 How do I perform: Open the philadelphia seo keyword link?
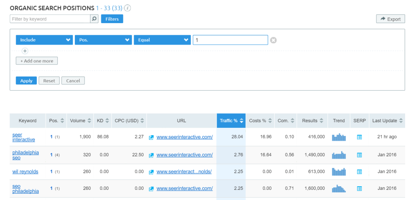pos(25,155)
